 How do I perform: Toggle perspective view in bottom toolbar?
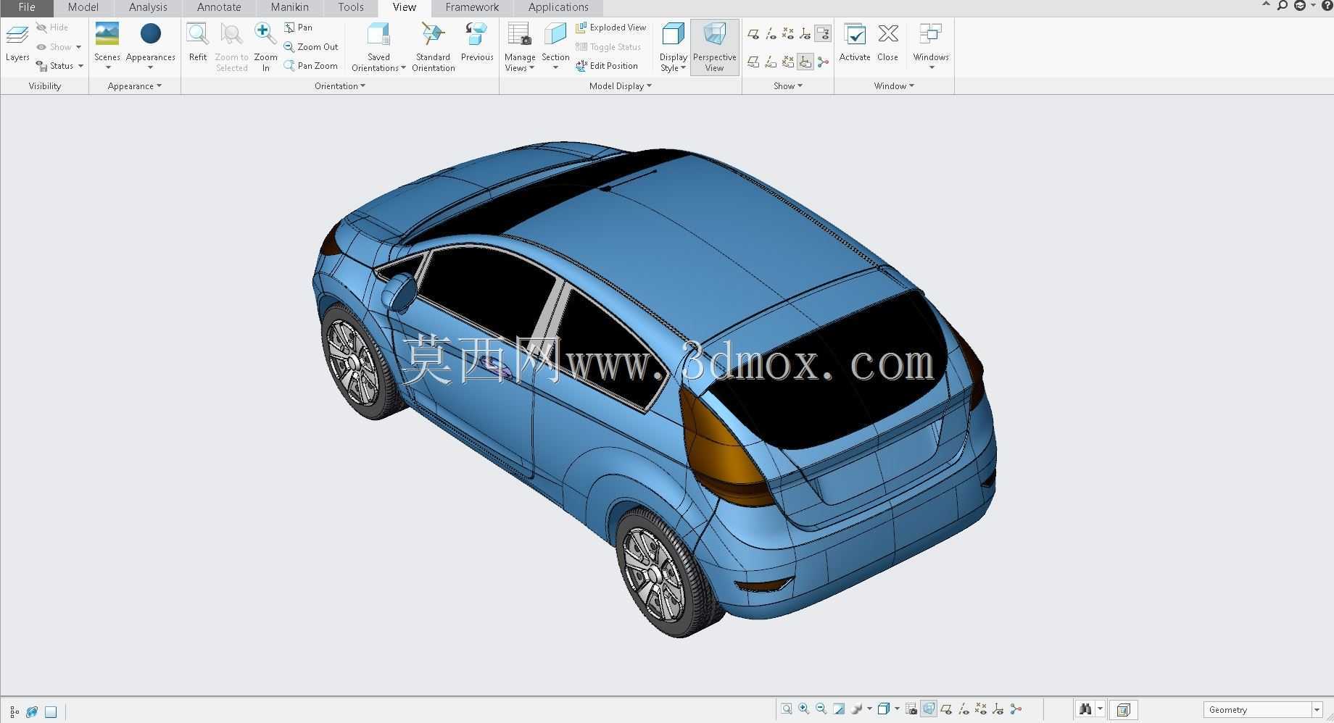[929, 709]
